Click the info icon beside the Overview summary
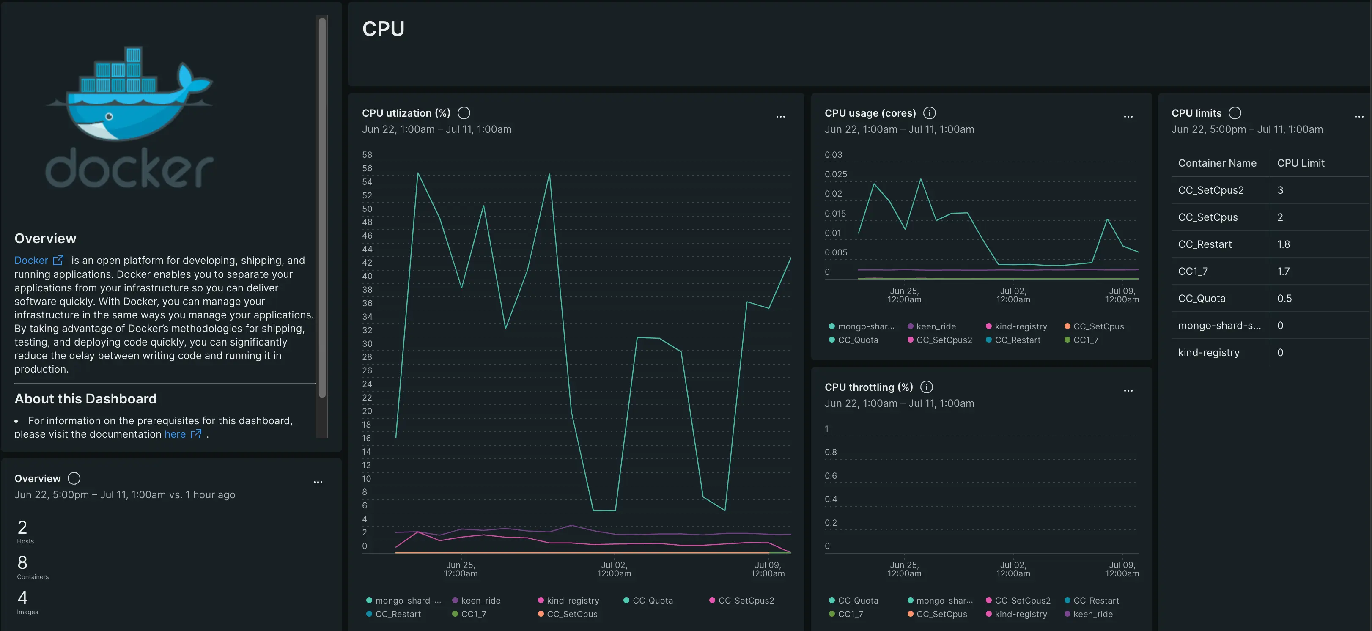This screenshot has height=631, width=1372. point(74,478)
